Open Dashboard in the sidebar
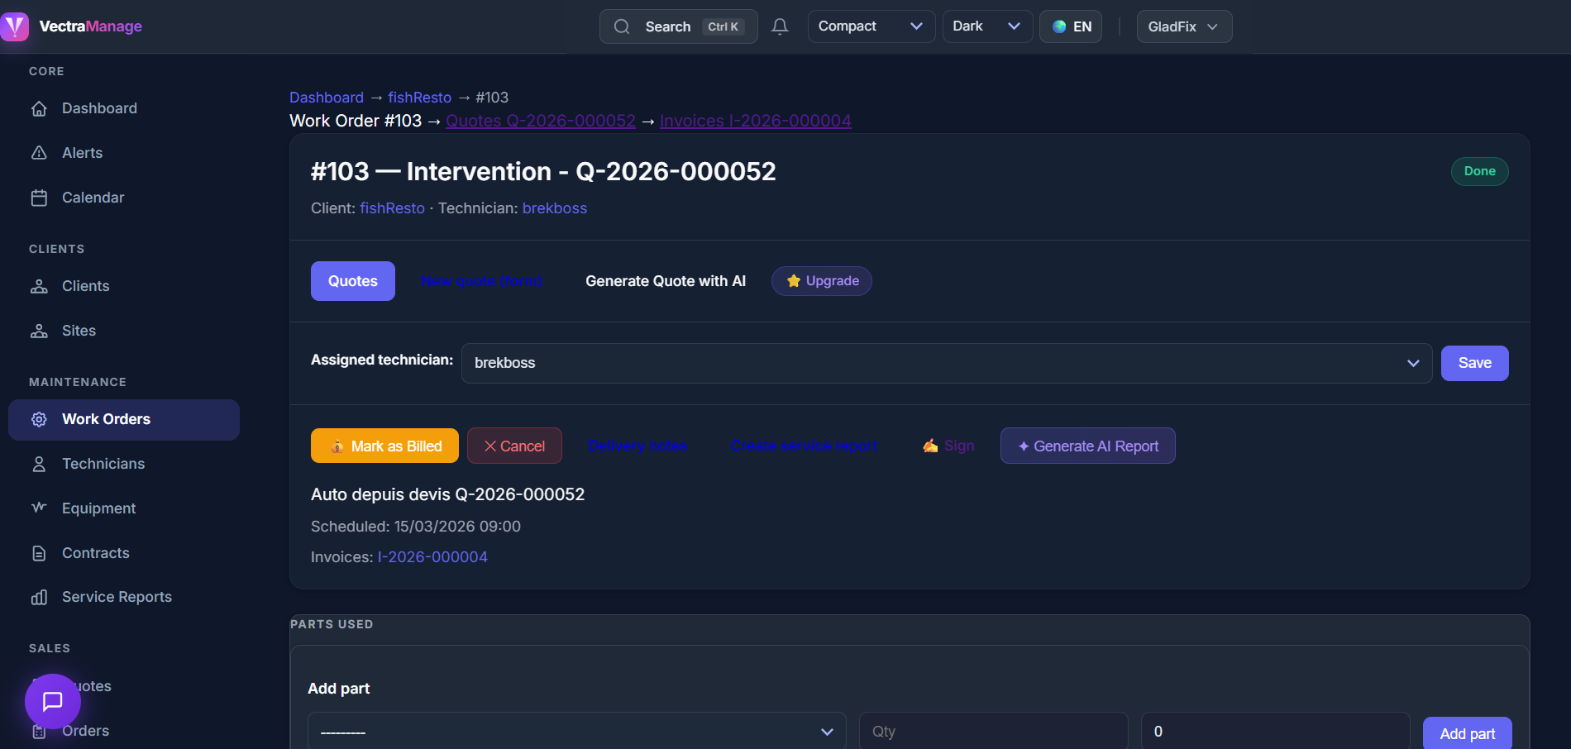The height and width of the screenshot is (749, 1571). (124, 108)
